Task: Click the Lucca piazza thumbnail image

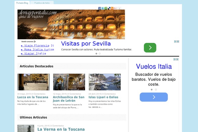Action: coord(33,82)
